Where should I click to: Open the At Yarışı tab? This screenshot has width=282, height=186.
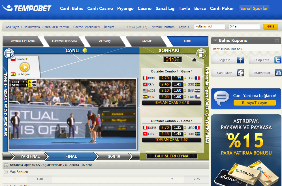click(x=105, y=41)
